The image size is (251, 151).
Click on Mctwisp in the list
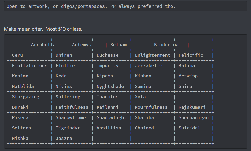(x=188, y=76)
